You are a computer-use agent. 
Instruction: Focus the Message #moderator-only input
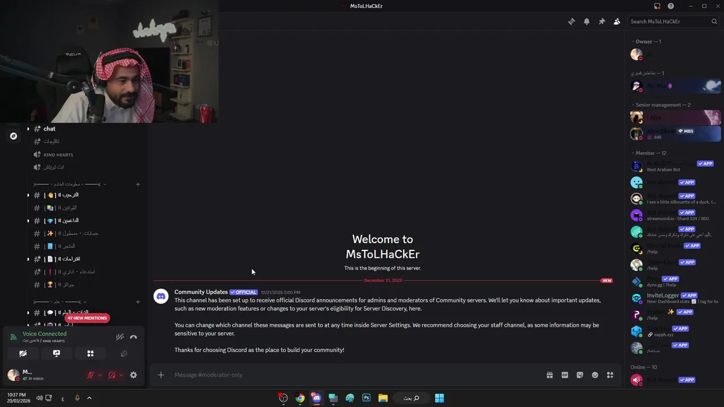tap(356, 375)
